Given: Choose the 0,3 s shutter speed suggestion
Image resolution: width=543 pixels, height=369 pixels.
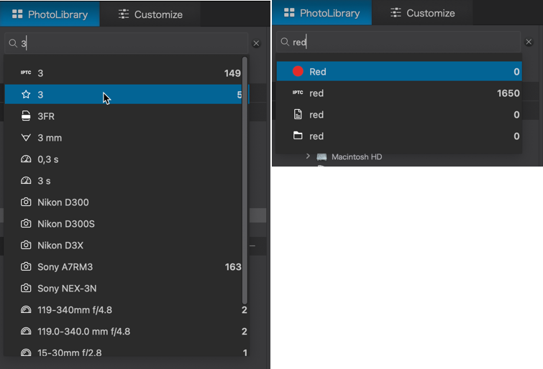Looking at the screenshot, I should (127, 159).
